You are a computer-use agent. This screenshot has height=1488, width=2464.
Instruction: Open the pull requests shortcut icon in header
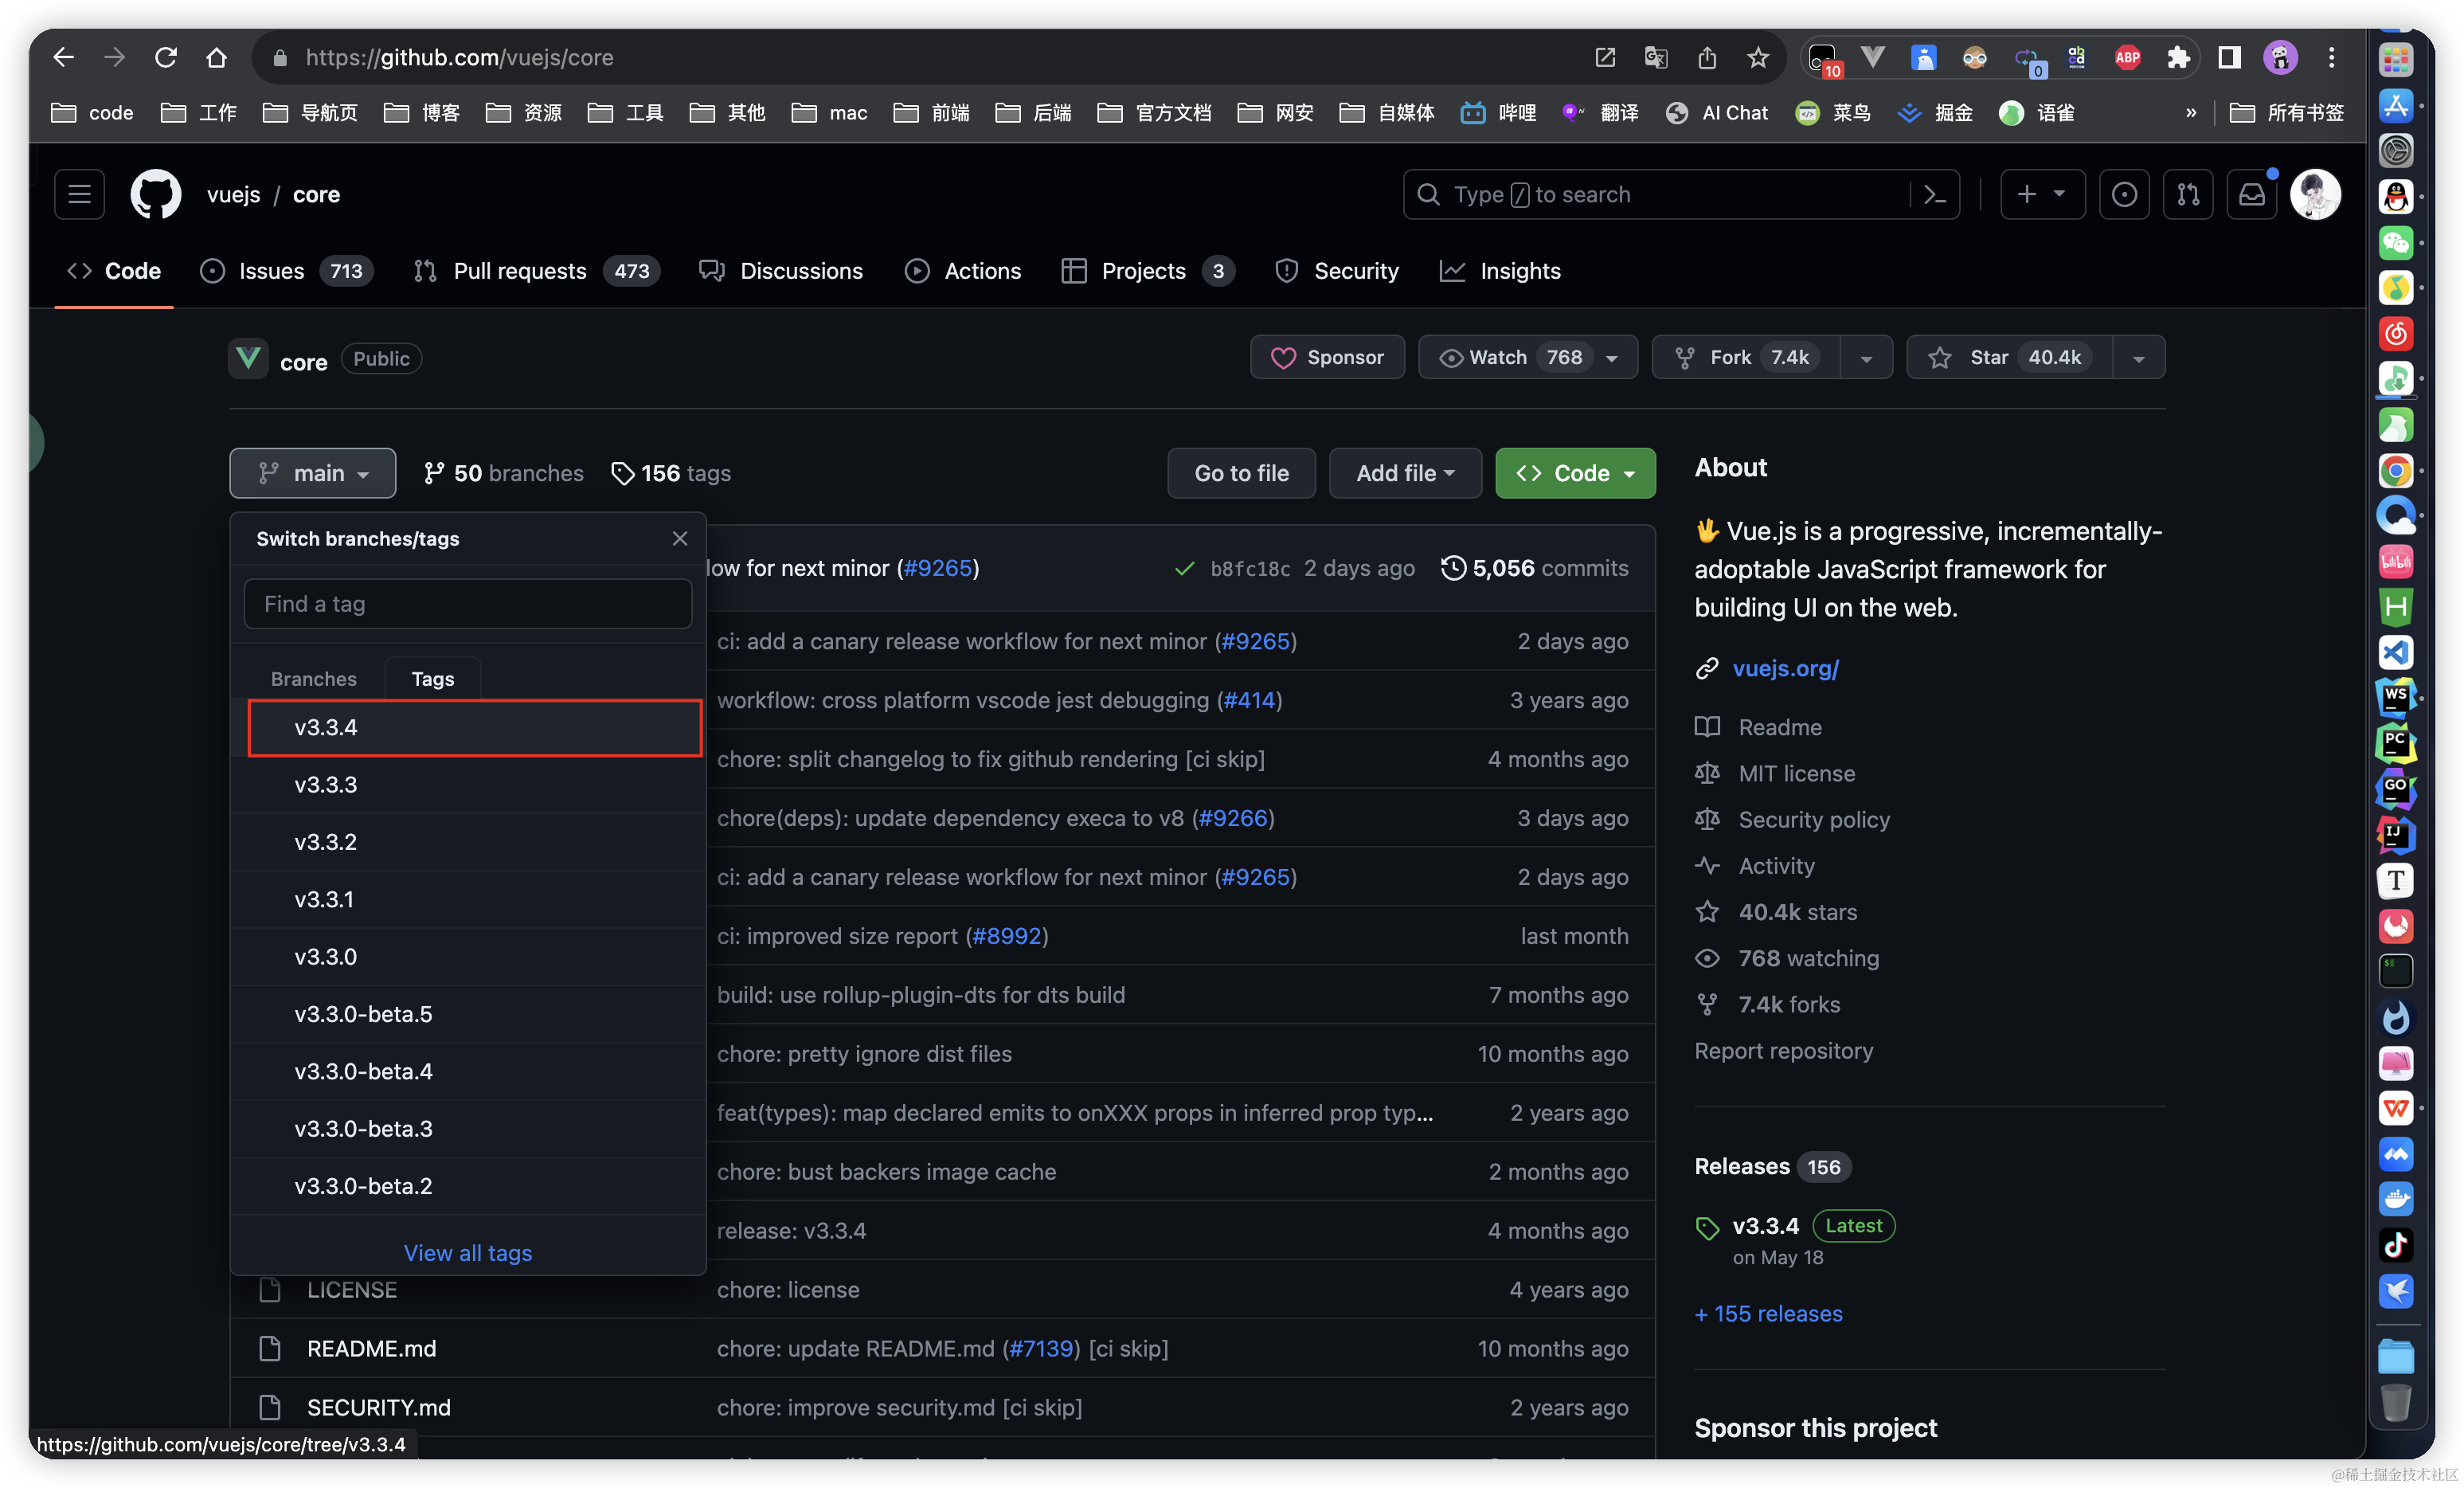(2188, 194)
